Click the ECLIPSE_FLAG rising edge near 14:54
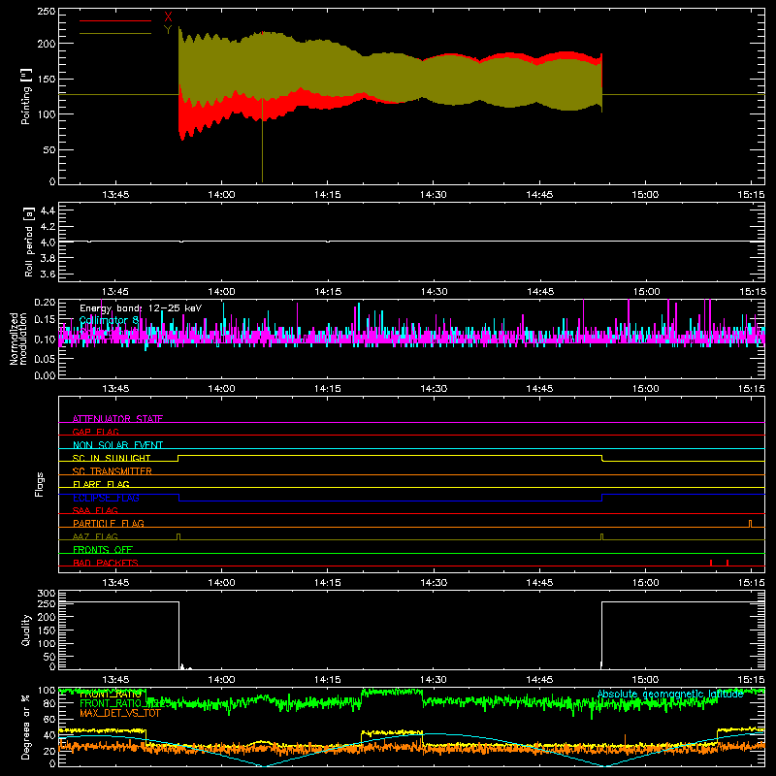 pyautogui.click(x=601, y=498)
